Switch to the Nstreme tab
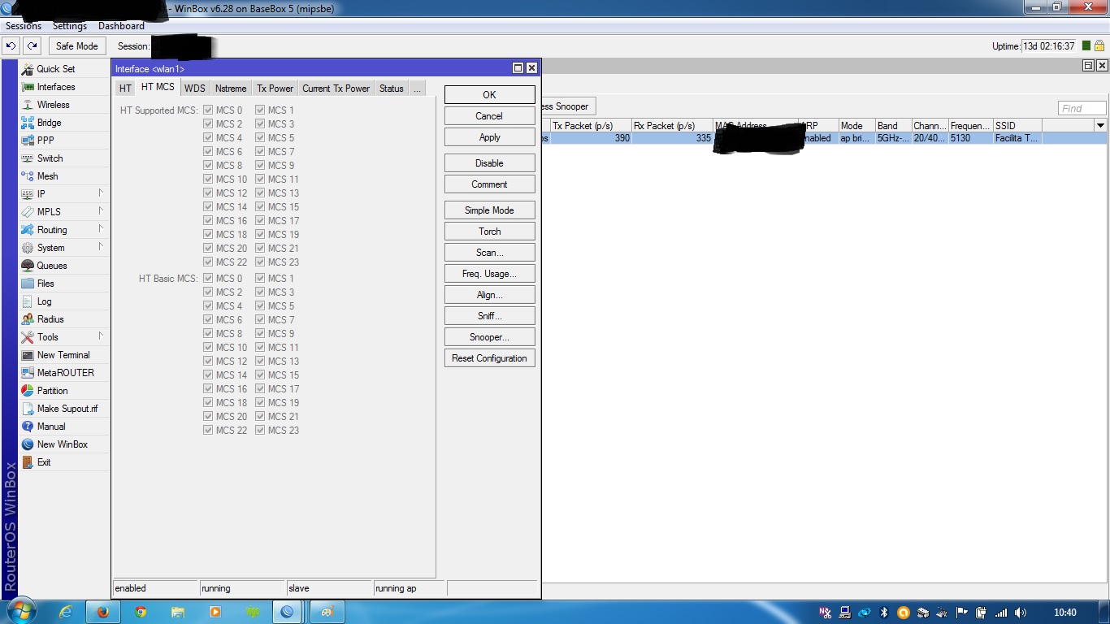1110x624 pixels. (x=231, y=89)
